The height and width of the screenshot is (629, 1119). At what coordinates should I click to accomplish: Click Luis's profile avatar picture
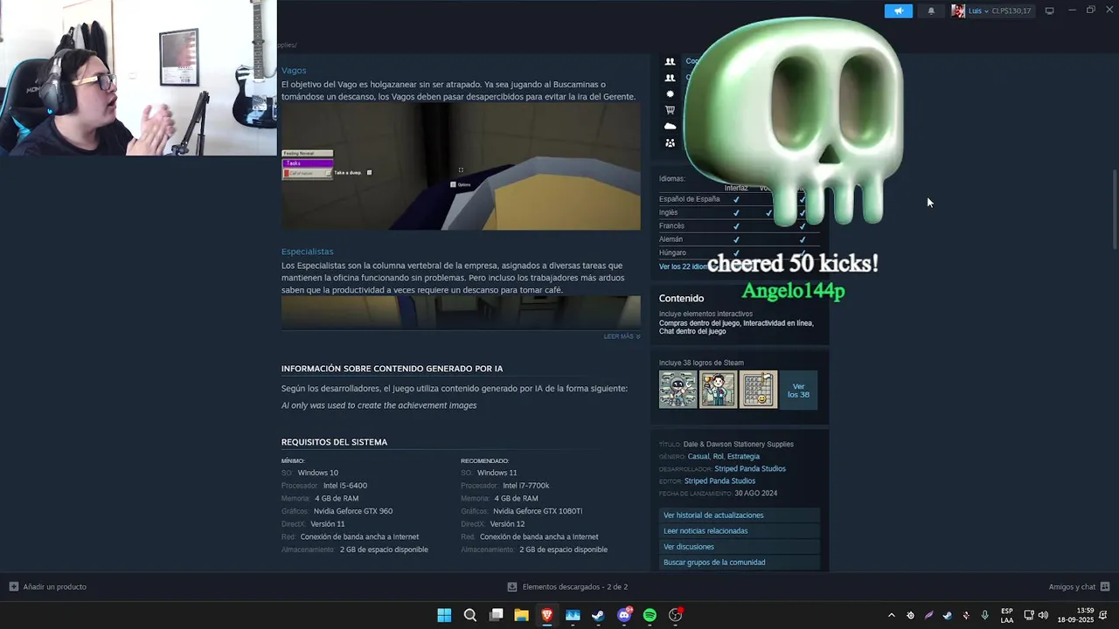(958, 10)
